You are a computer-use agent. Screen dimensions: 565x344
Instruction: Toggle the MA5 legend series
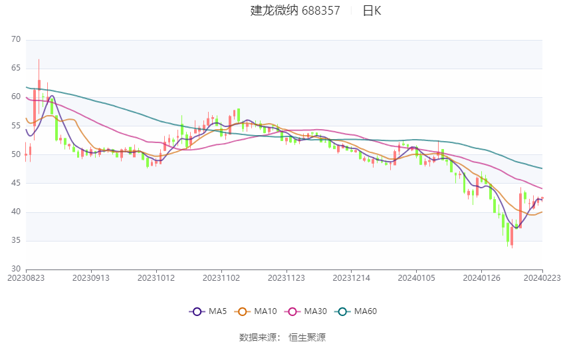pos(208,311)
